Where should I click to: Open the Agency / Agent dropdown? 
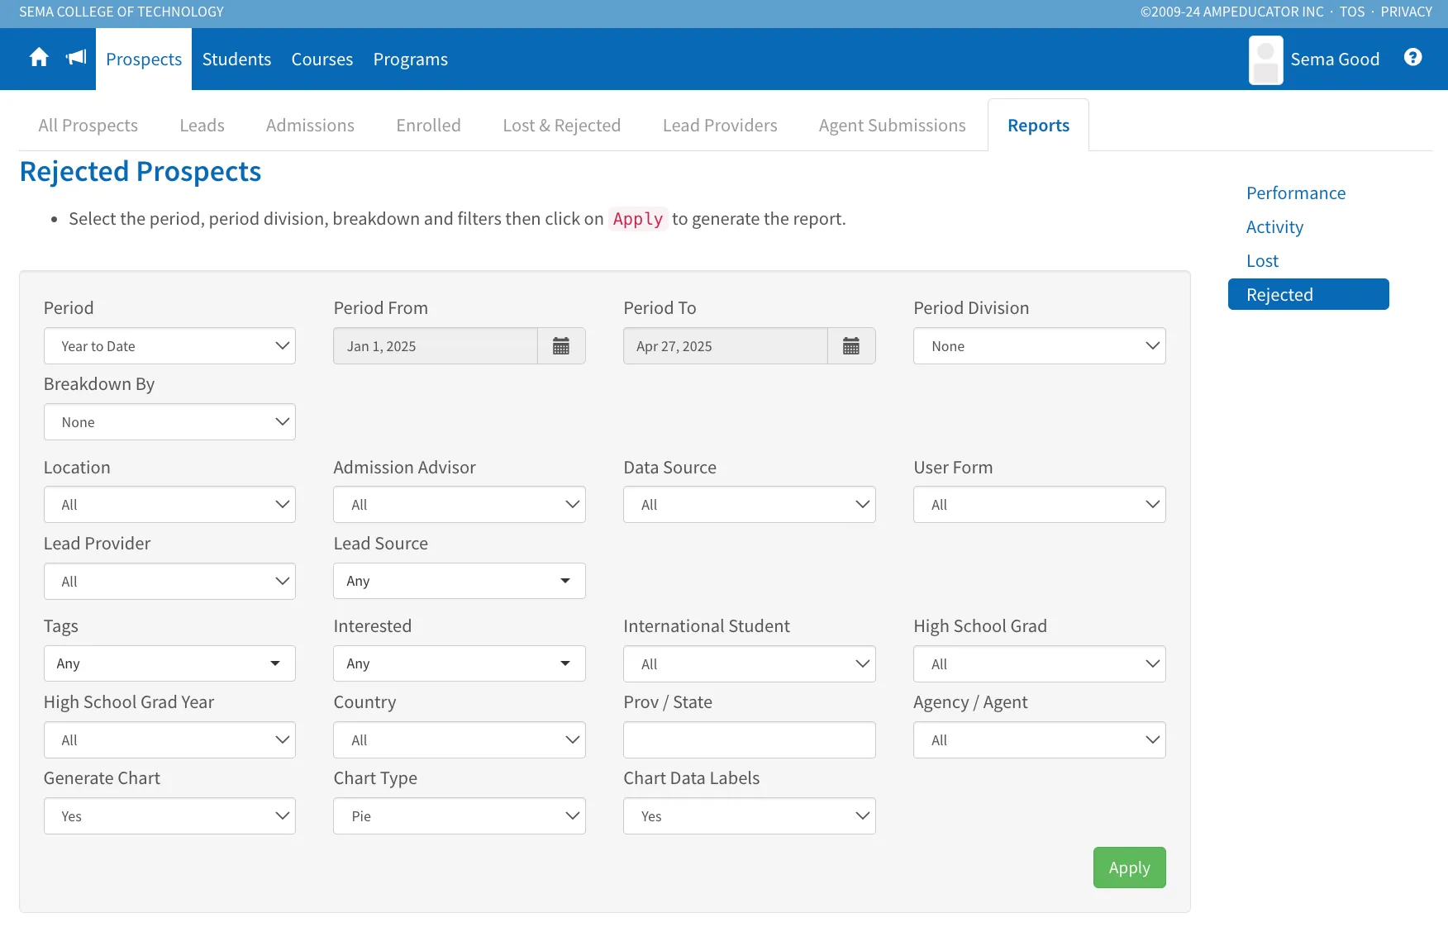pos(1040,740)
